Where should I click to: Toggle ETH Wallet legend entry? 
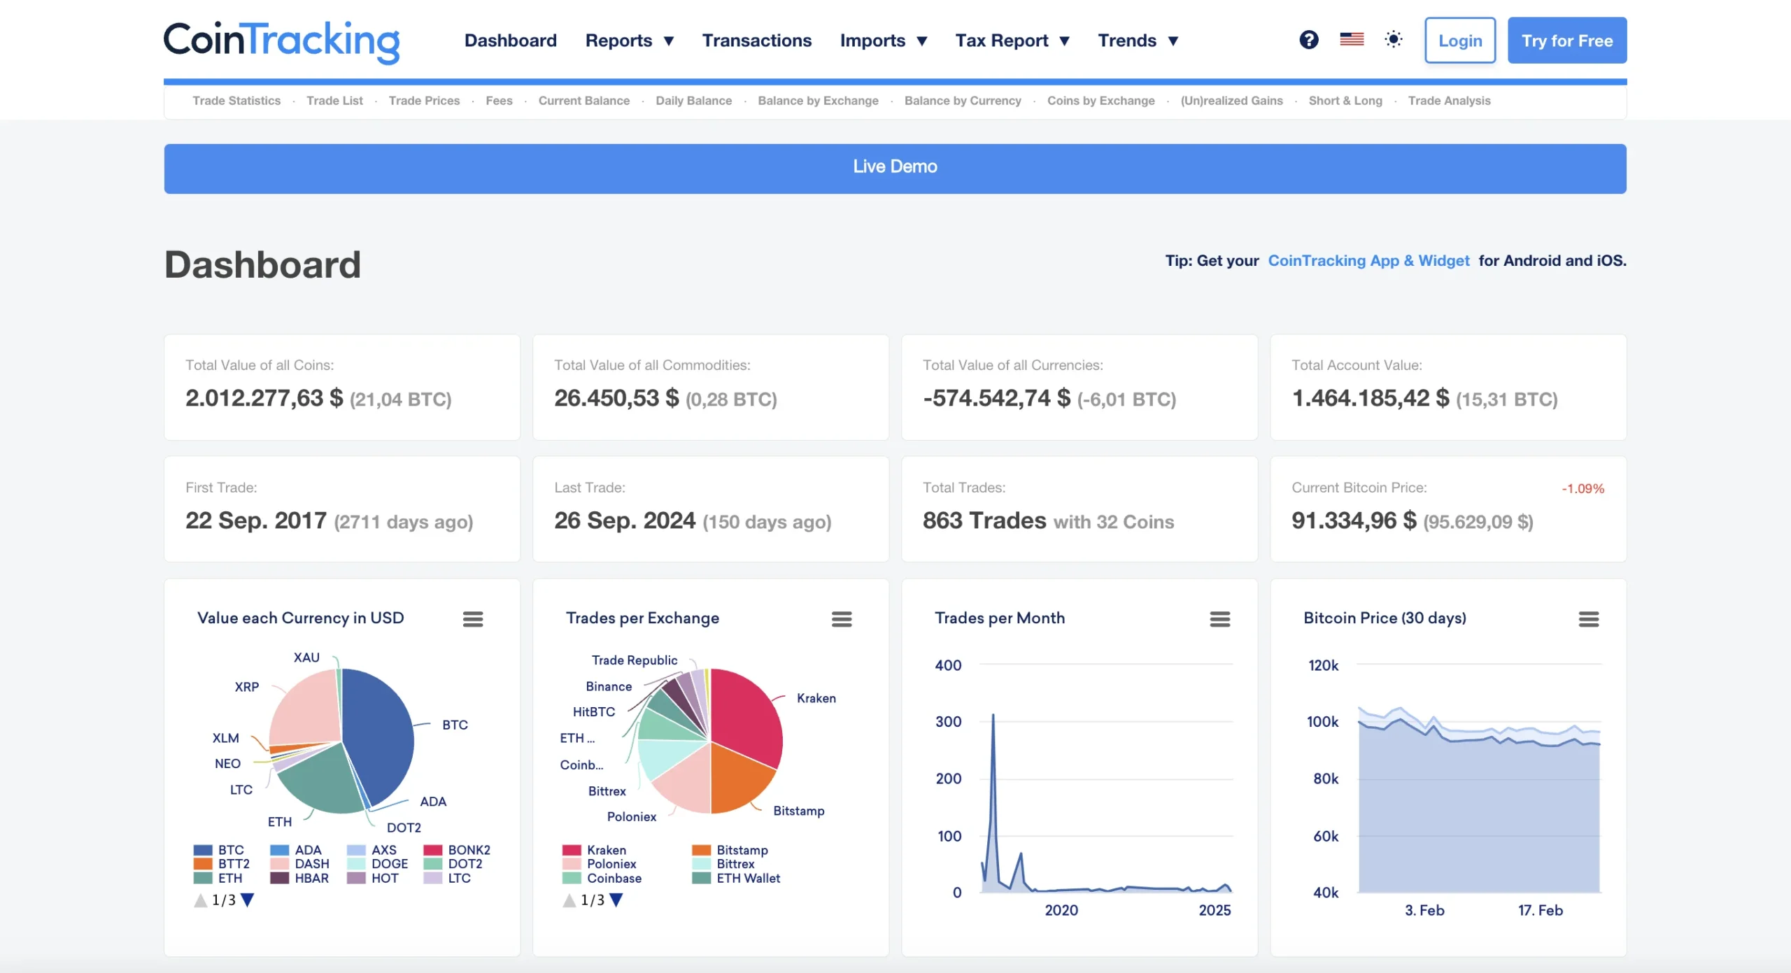pyautogui.click(x=737, y=878)
